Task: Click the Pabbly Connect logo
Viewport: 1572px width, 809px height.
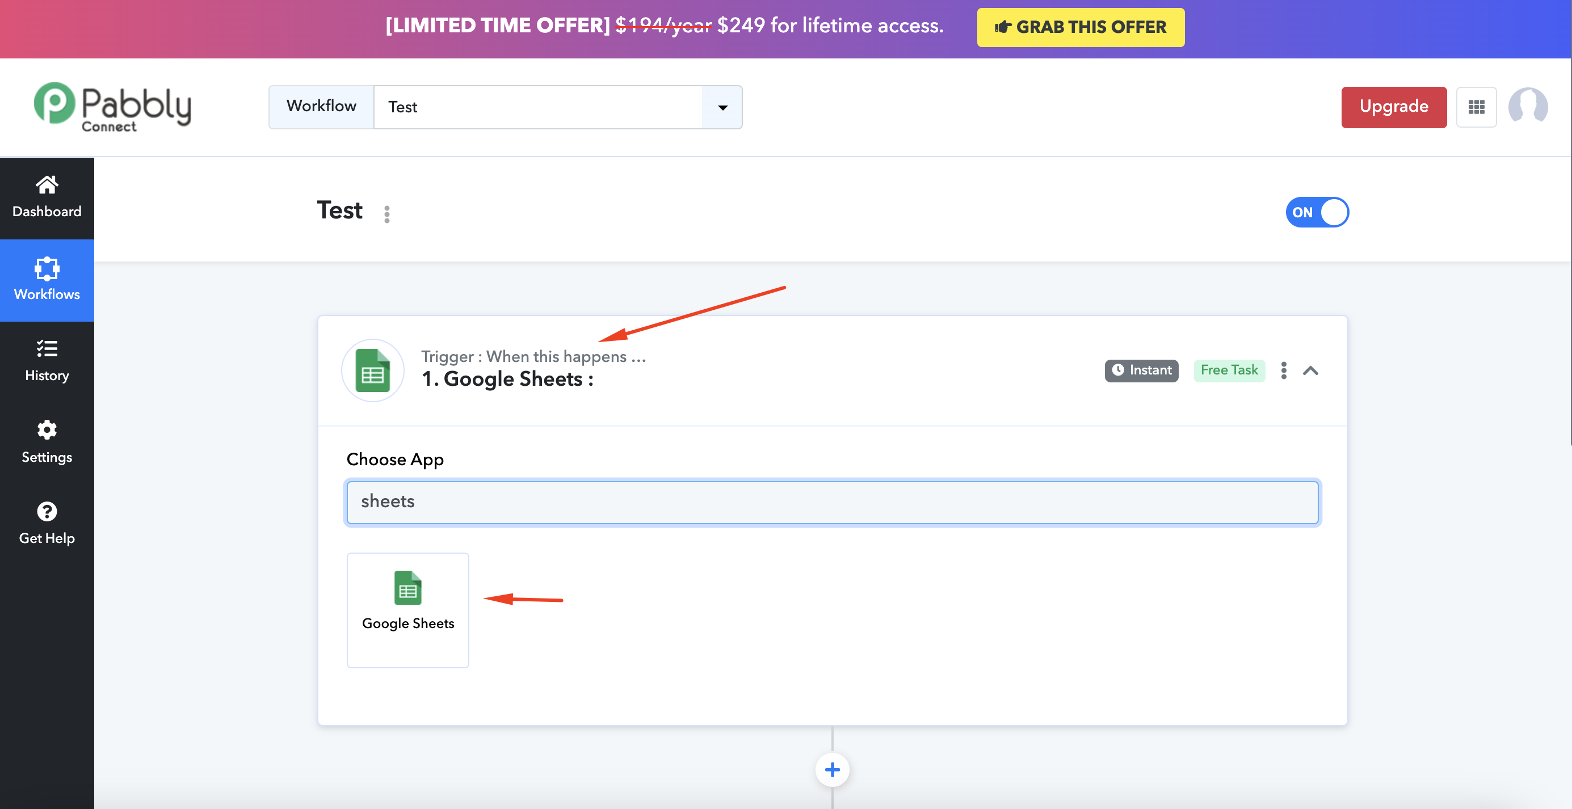Action: click(113, 107)
